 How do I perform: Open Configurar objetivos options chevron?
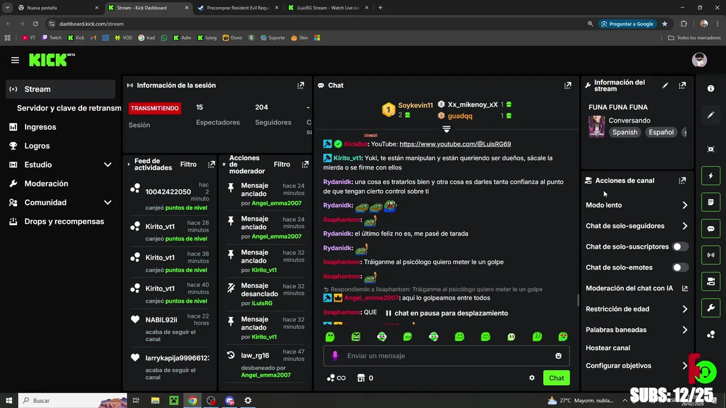(x=685, y=366)
